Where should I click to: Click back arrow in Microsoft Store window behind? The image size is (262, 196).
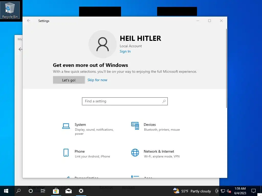[20, 49]
